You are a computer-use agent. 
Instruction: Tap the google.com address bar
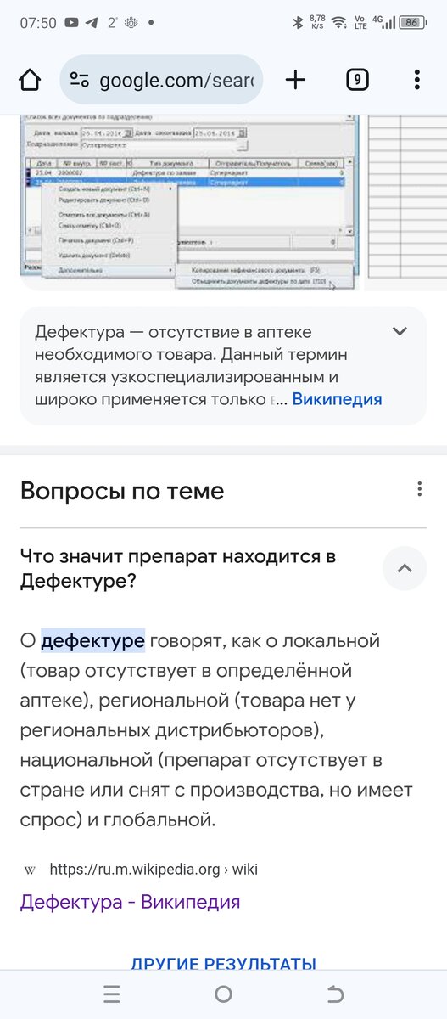click(161, 81)
